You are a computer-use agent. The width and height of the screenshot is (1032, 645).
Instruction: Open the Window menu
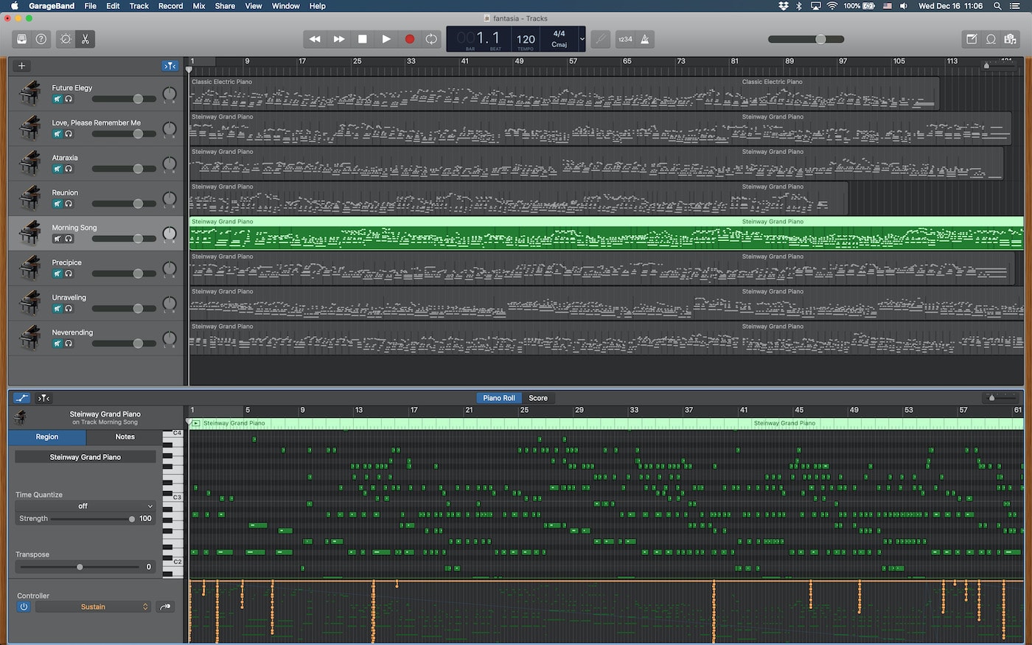pyautogui.click(x=285, y=6)
